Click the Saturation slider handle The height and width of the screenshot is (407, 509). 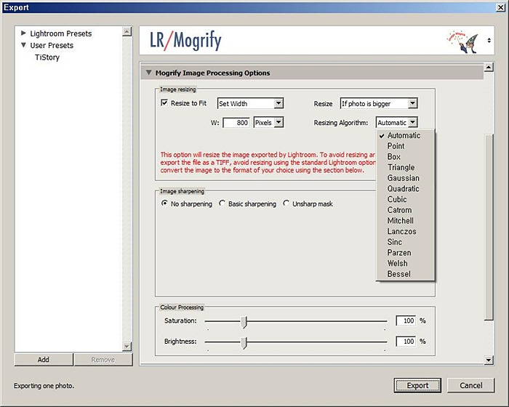point(244,322)
